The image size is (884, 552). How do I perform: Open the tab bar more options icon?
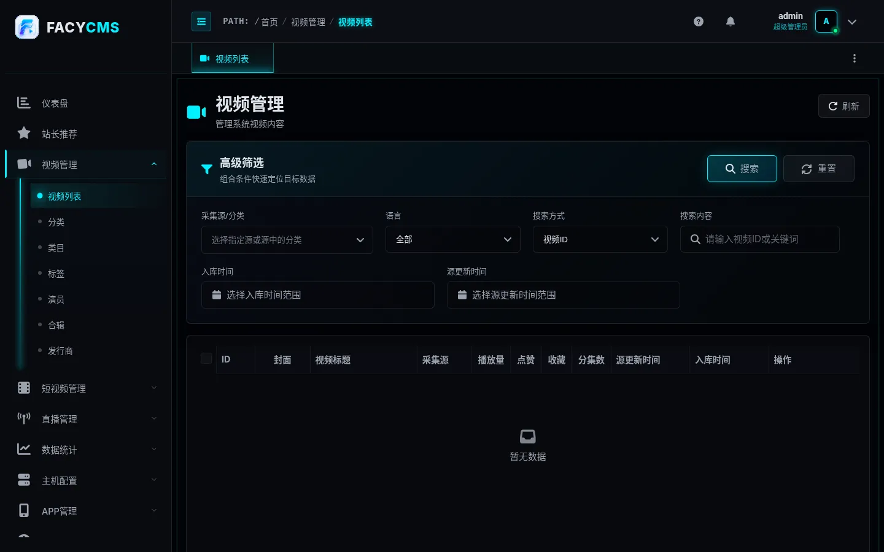pos(855,58)
